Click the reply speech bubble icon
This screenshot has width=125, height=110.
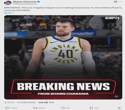point(7,108)
